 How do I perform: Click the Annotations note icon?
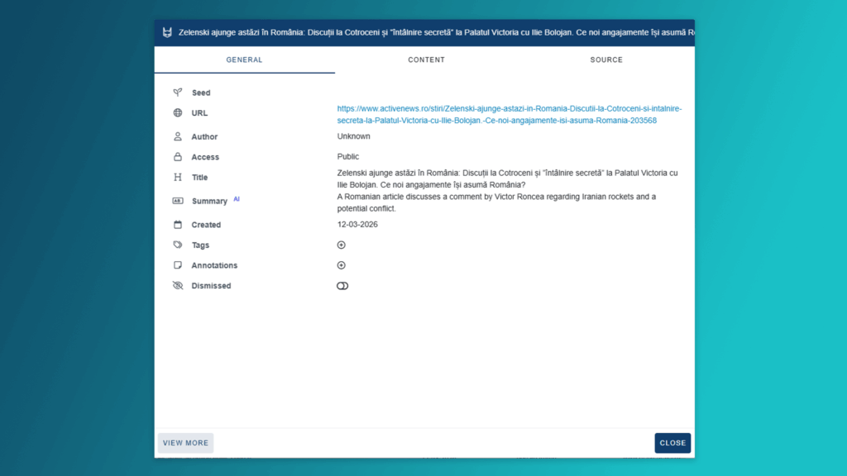tap(177, 265)
